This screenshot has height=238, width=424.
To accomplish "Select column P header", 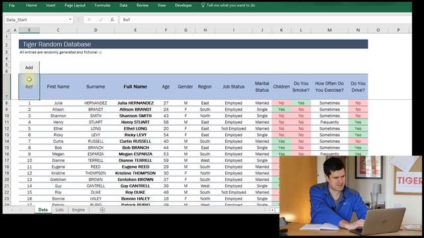I will pos(398,30).
